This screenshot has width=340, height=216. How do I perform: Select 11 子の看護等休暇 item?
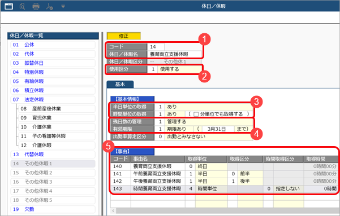pos(57,136)
